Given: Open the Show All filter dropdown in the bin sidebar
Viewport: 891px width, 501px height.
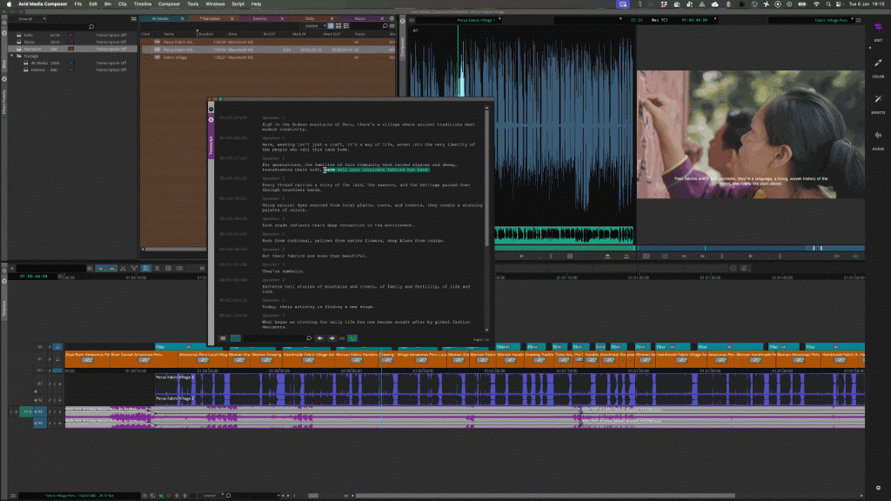Looking at the screenshot, I should (30, 17).
